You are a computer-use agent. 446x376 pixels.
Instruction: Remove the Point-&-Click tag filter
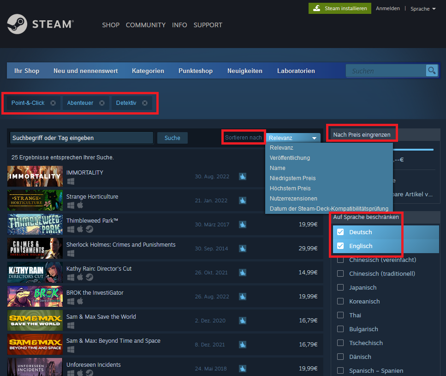[53, 103]
